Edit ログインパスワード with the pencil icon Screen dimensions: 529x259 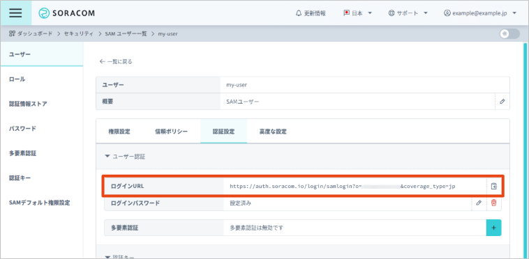pyautogui.click(x=479, y=203)
